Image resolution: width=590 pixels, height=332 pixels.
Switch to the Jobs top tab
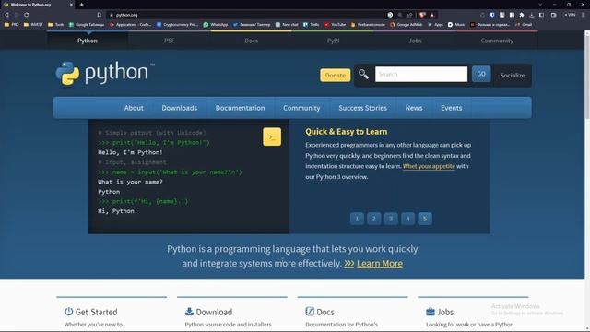point(415,41)
